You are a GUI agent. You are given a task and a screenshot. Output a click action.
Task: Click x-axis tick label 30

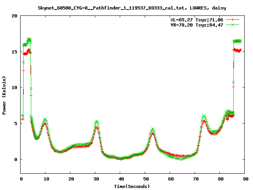pyautogui.click(x=96, y=179)
